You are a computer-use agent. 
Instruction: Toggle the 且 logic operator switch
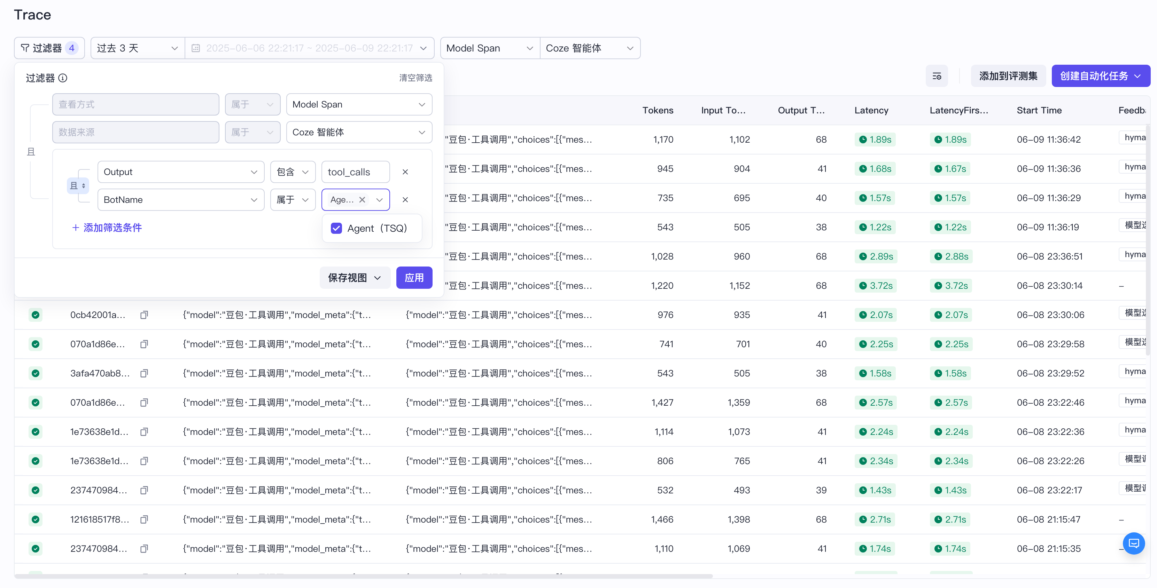click(x=78, y=186)
